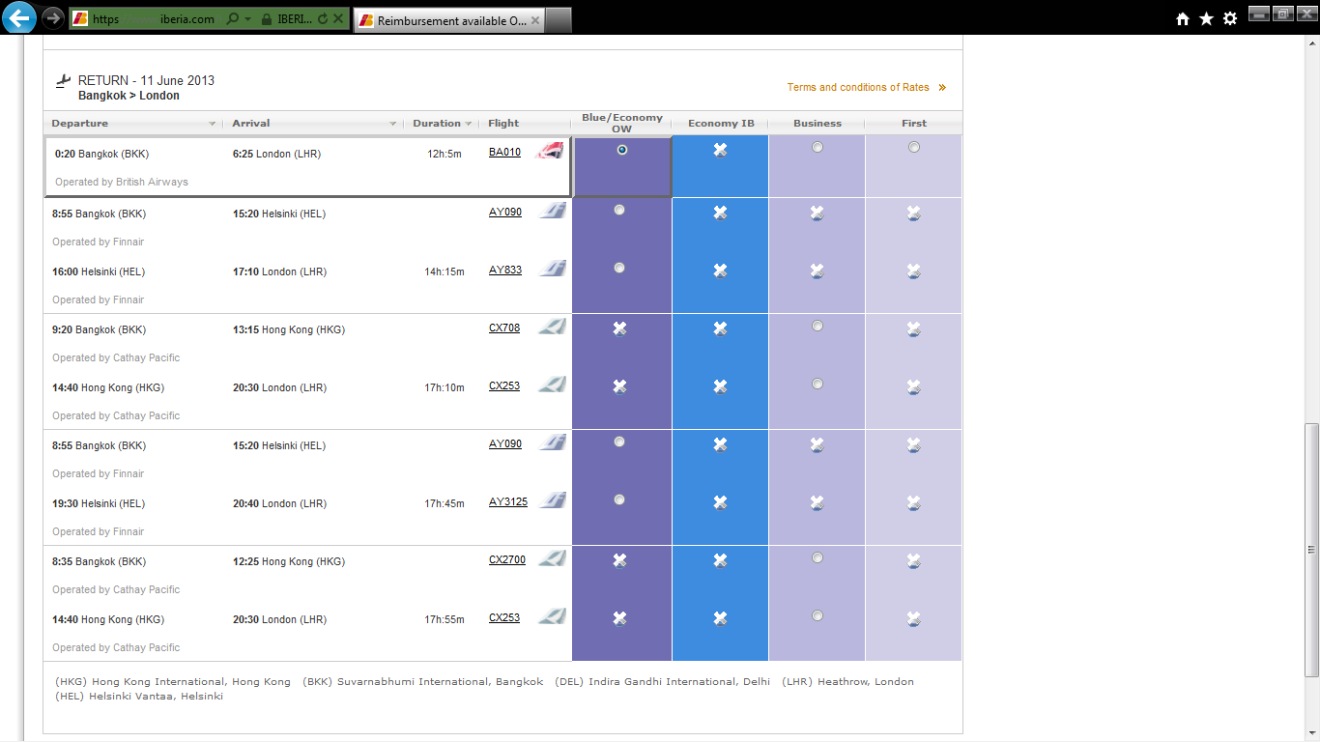Open the AY833 flight details link
This screenshot has width=1320, height=742.
[505, 271]
